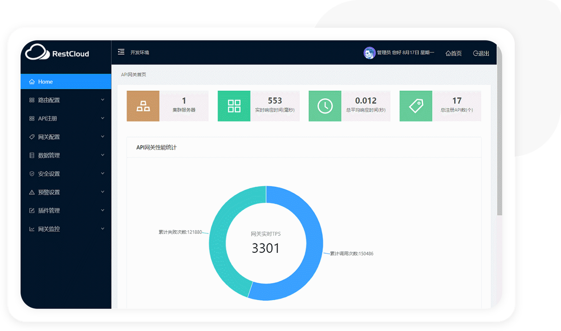Click the 累计失败次数:121880 chart label

coord(180,232)
